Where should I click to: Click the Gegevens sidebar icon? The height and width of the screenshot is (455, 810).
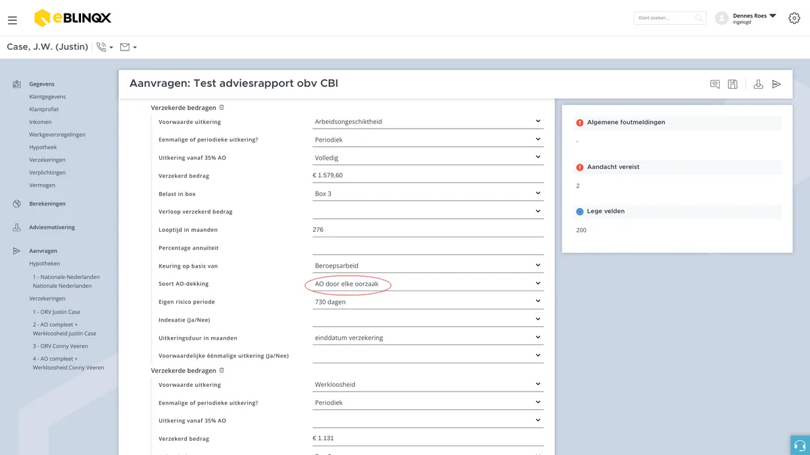pyautogui.click(x=17, y=84)
